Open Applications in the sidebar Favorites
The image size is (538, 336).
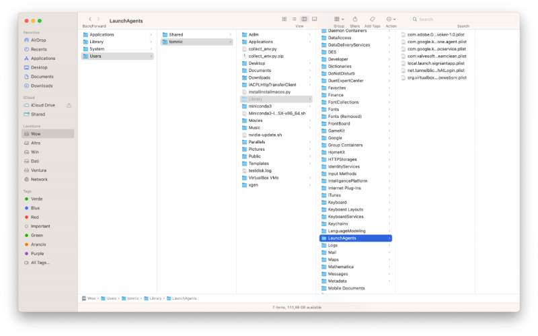pyautogui.click(x=43, y=59)
